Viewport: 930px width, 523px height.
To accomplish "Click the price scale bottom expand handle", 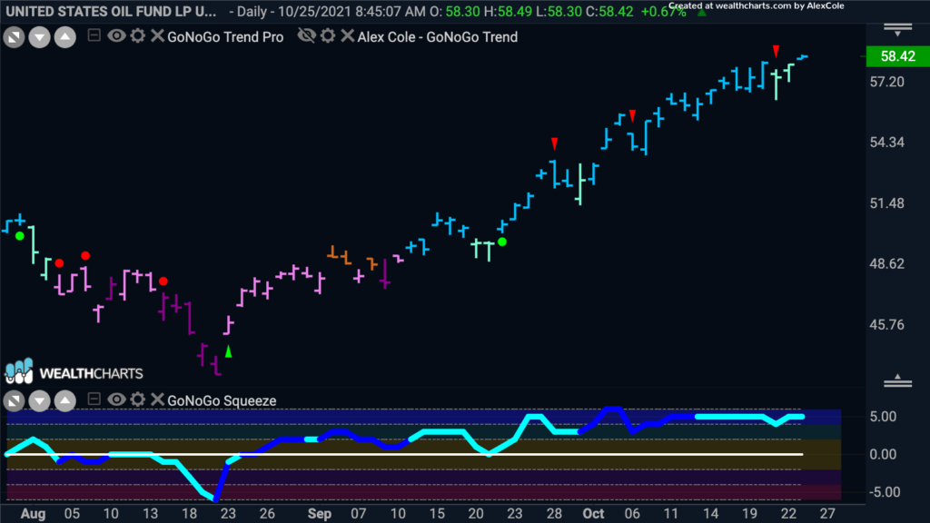I will (x=897, y=381).
